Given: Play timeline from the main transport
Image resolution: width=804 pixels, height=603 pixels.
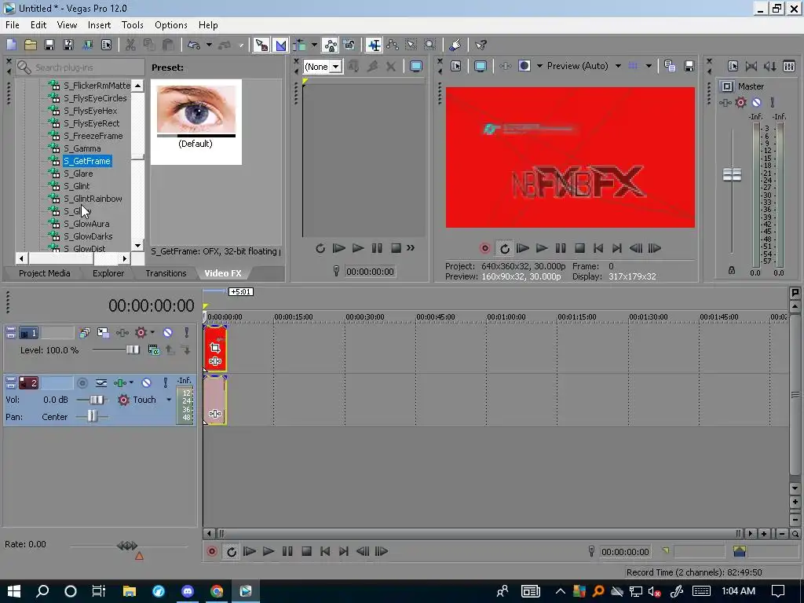Looking at the screenshot, I should 269,552.
